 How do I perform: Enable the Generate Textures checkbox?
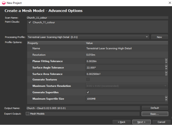(88, 80)
